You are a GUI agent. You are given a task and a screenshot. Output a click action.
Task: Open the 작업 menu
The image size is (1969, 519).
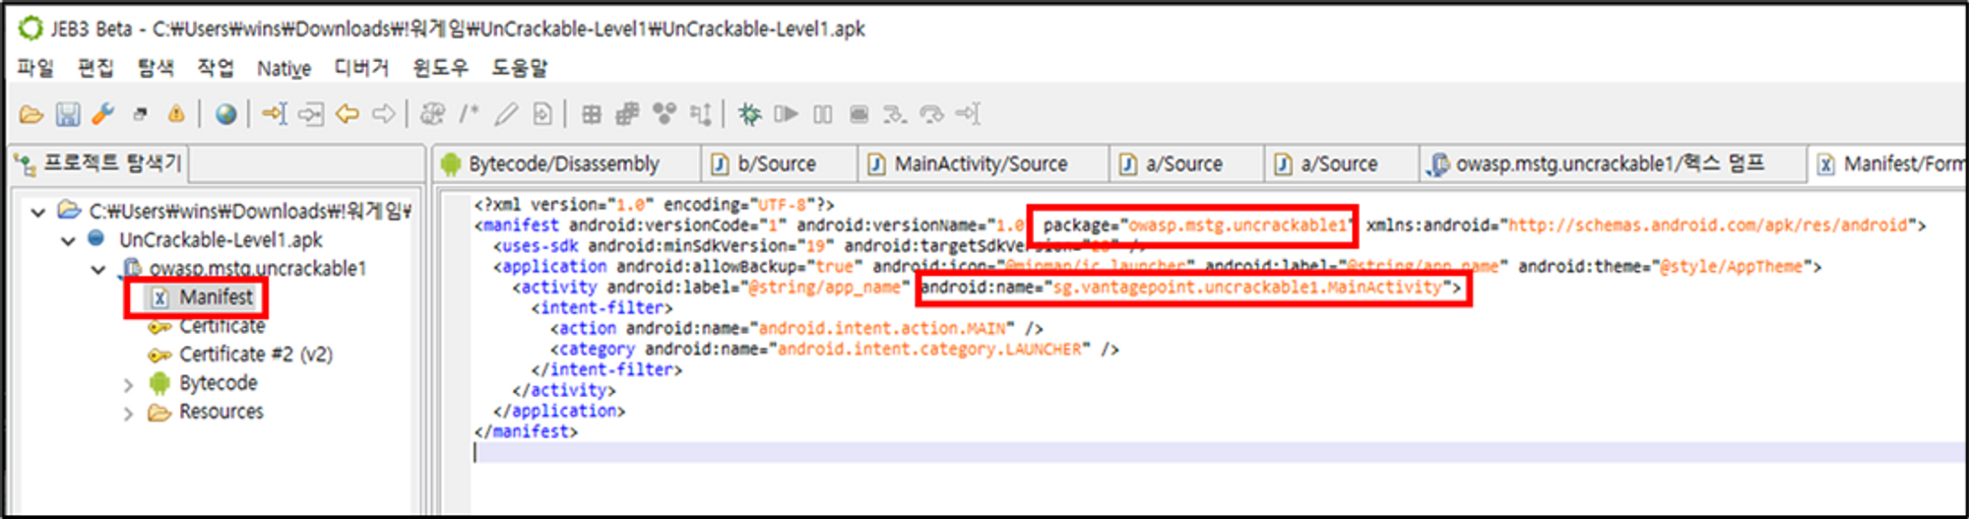(216, 68)
